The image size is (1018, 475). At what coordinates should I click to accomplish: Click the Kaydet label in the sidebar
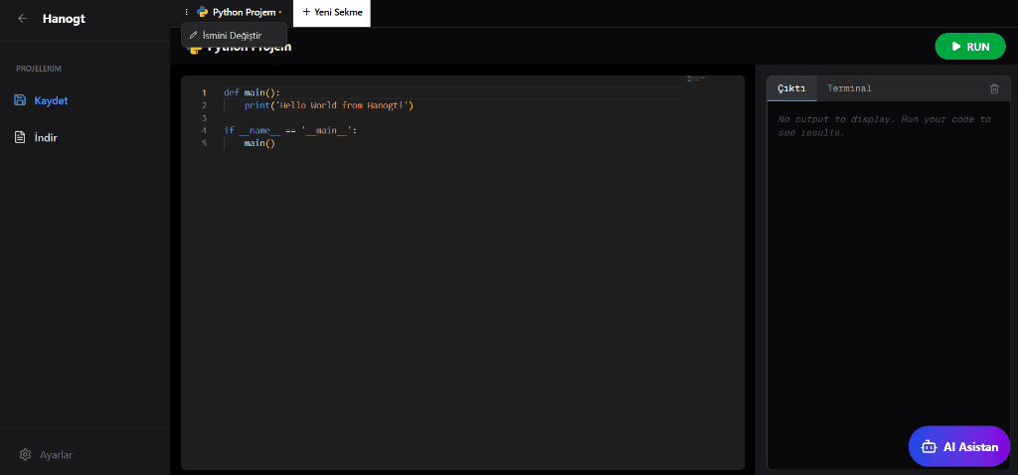[51, 100]
